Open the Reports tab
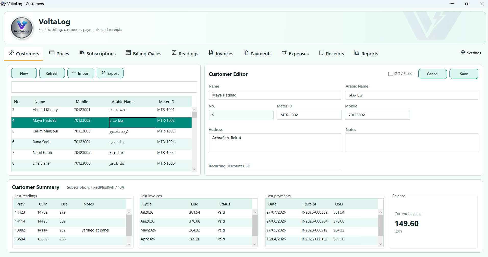Image resolution: width=488 pixels, height=257 pixels. pyautogui.click(x=366, y=54)
